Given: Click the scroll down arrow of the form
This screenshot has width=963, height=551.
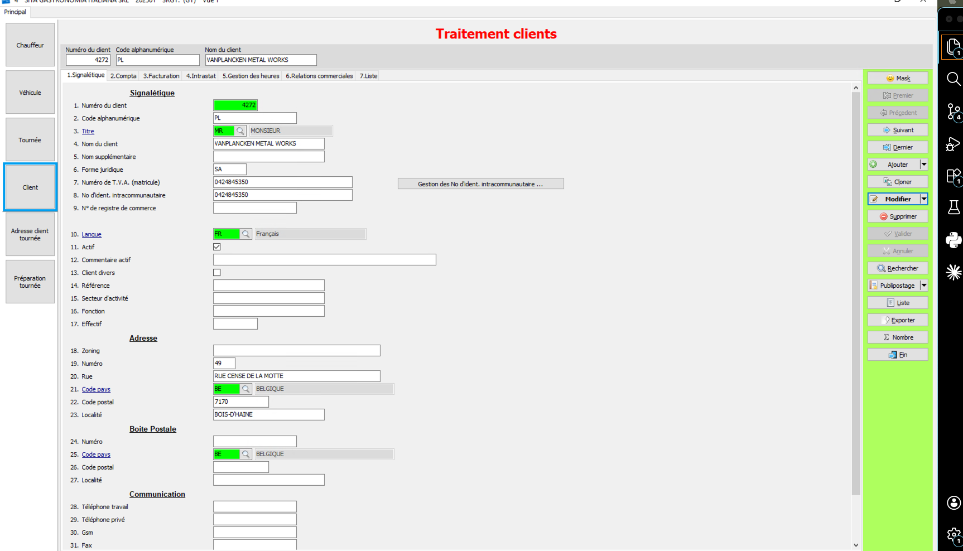Looking at the screenshot, I should point(856,545).
